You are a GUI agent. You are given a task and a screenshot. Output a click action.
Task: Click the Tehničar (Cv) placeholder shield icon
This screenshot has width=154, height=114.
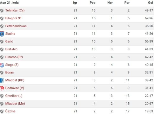point(2,10)
